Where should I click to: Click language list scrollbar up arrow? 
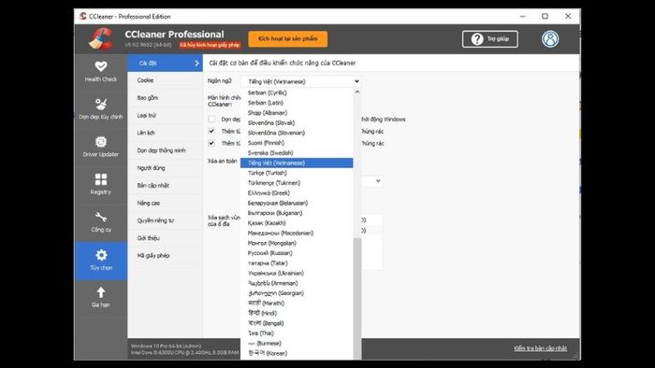pos(357,92)
